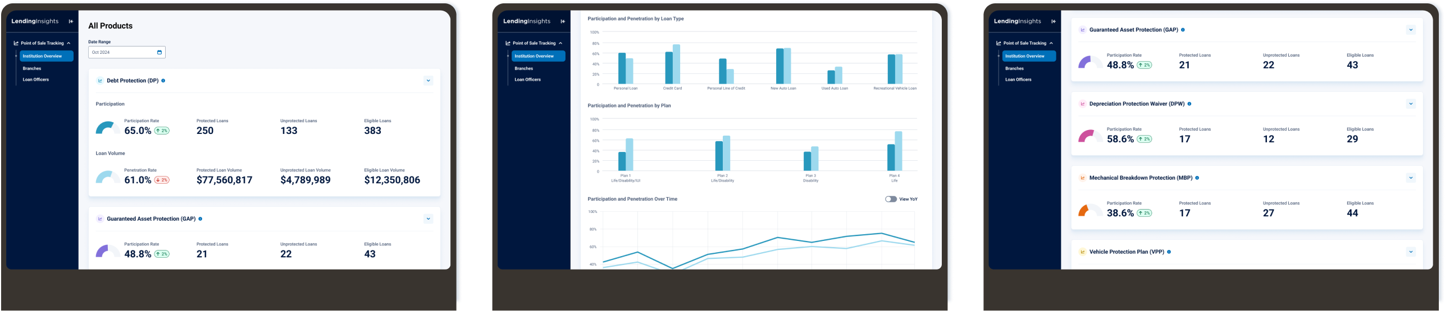Click red 2% decrease badge on Penetration Rate

[162, 180]
